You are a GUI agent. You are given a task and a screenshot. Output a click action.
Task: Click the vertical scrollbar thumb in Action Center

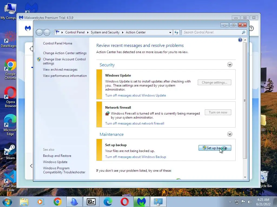(x=245, y=101)
